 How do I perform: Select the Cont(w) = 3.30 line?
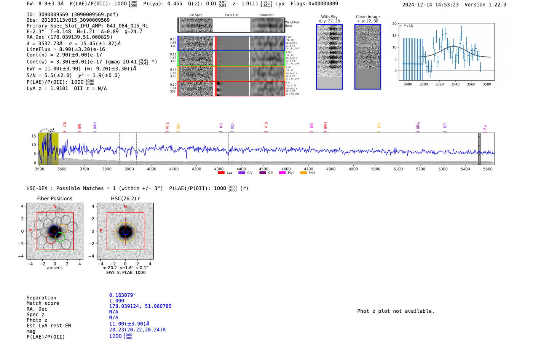(92, 61)
